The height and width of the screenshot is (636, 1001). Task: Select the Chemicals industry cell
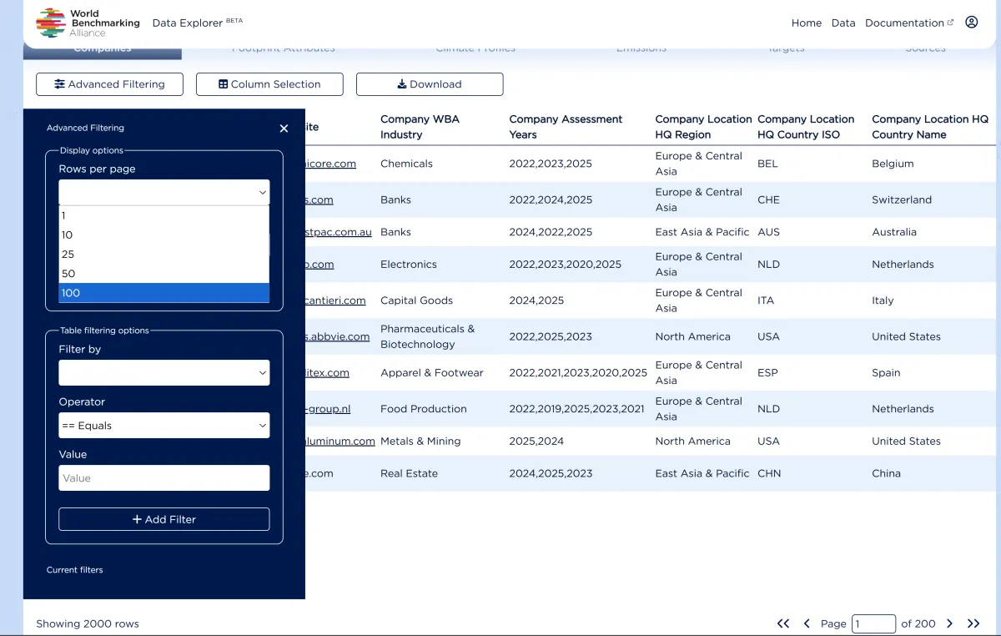(x=406, y=164)
